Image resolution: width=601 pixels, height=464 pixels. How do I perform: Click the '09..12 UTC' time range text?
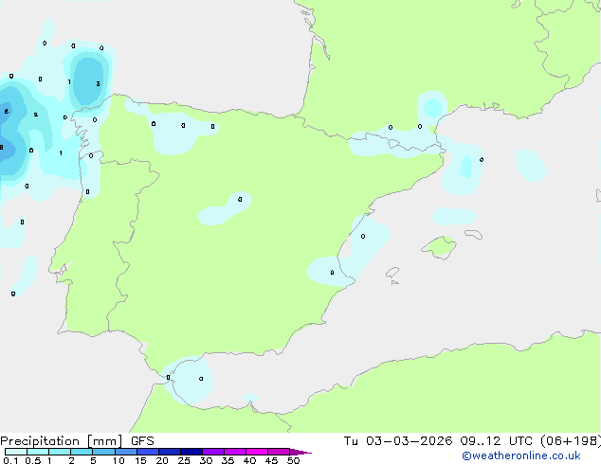click(x=496, y=441)
